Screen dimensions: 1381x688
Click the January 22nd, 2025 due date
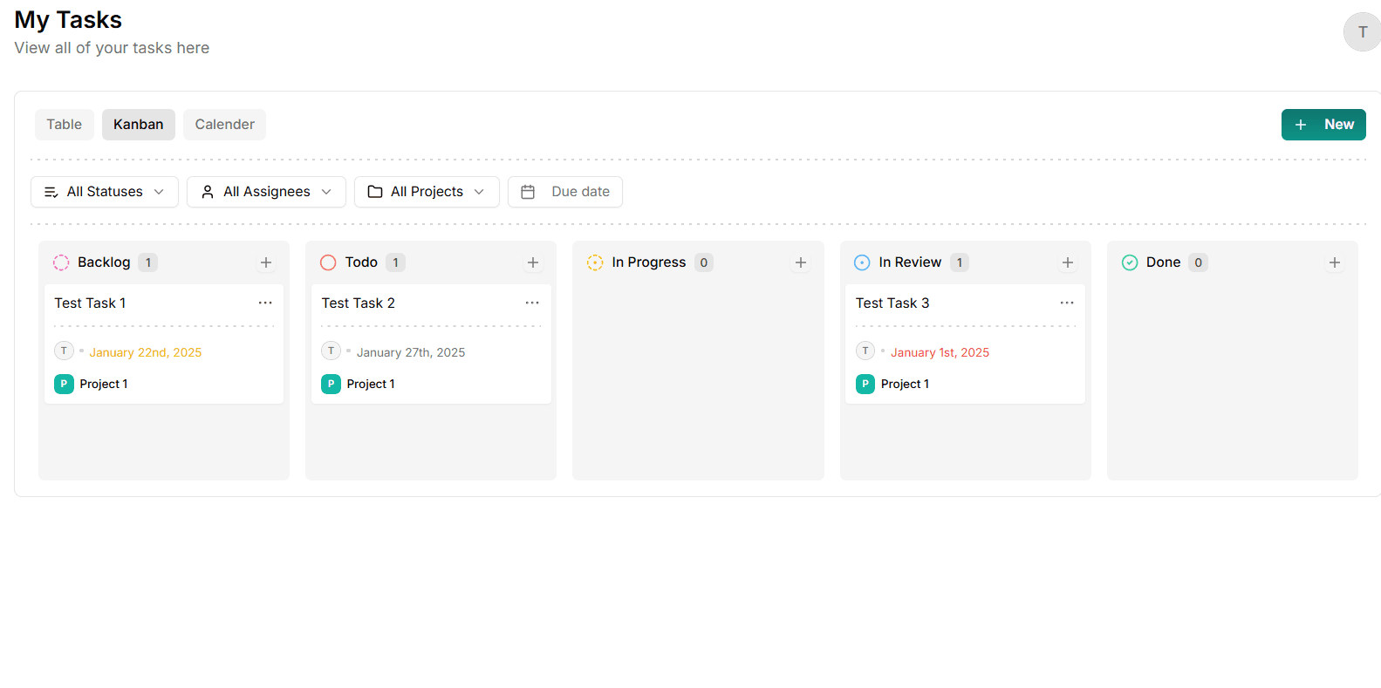point(145,352)
